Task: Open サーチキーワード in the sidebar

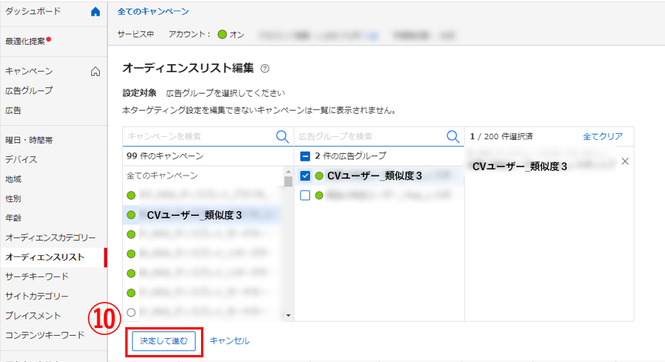Action: click(36, 276)
